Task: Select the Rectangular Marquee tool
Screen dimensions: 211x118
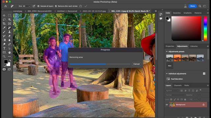Action: [10, 15]
